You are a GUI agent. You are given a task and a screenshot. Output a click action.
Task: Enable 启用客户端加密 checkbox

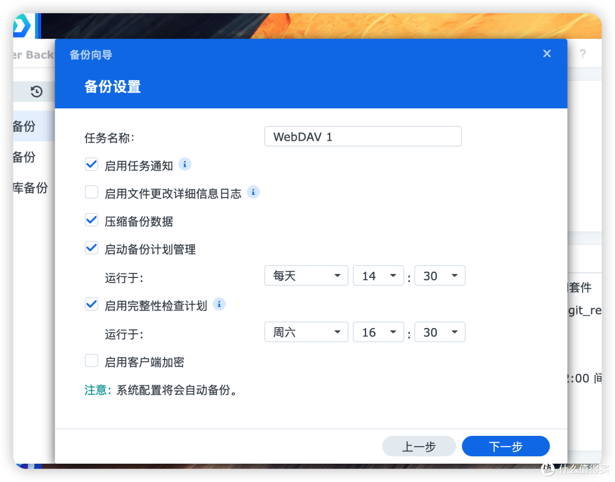pyautogui.click(x=91, y=360)
